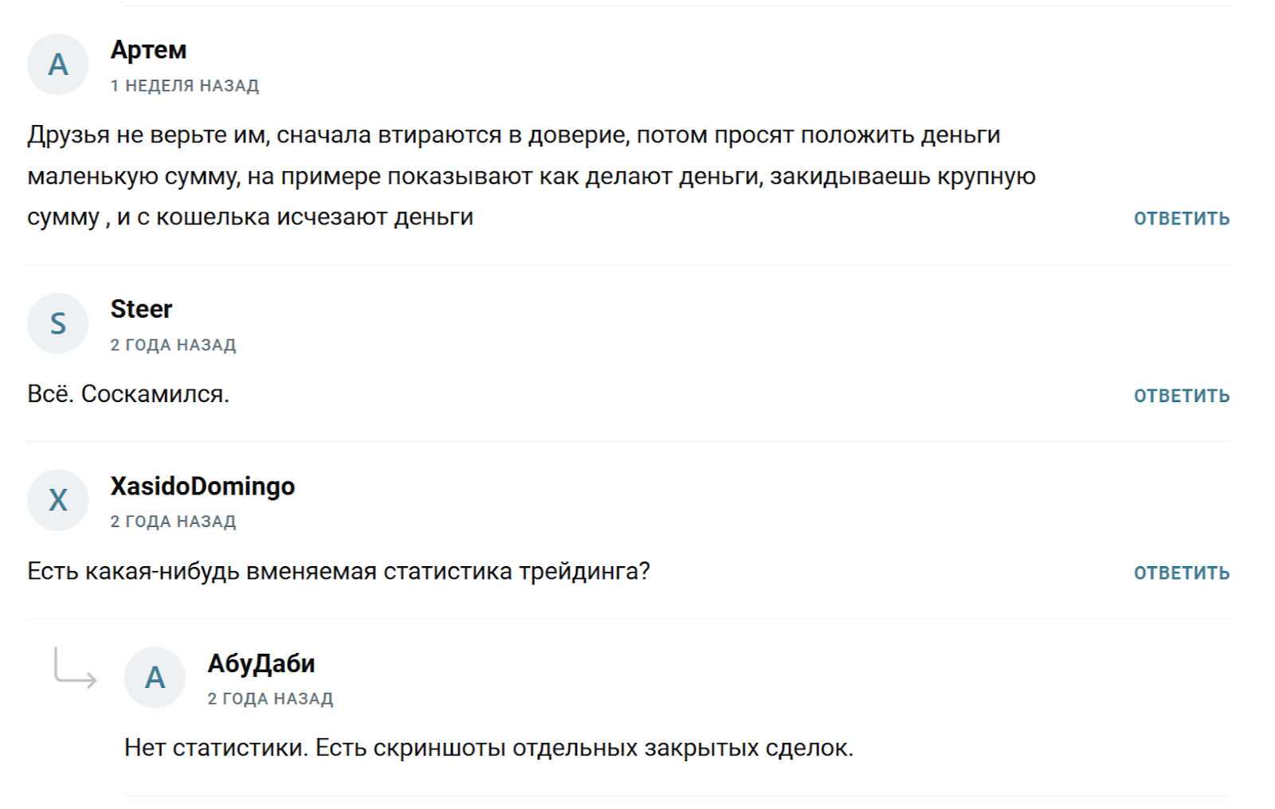Viewport: 1275px width, 809px height.
Task: Click Артем's round "A" avatar
Action: [57, 64]
